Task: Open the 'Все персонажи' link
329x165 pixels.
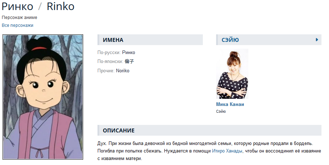Action: (x=18, y=25)
